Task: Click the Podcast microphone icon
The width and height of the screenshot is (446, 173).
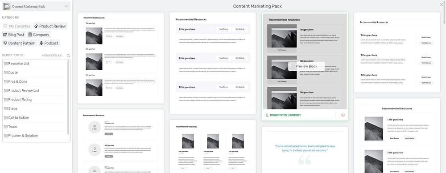Action: coord(41,43)
